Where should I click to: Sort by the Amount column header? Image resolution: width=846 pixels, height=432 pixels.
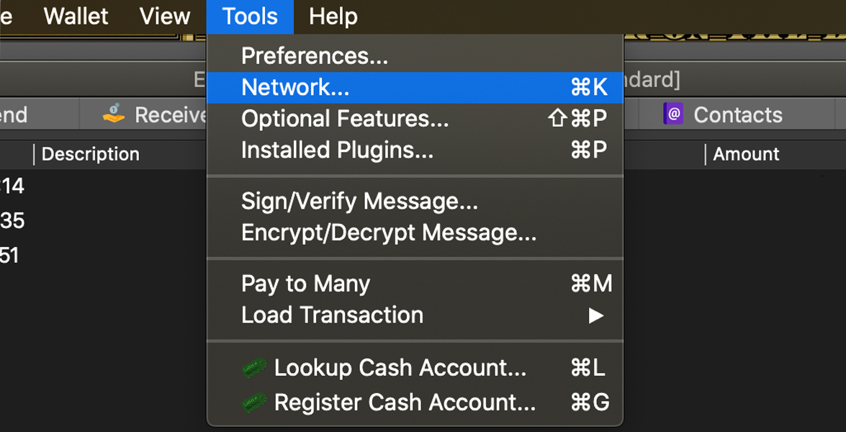point(746,154)
